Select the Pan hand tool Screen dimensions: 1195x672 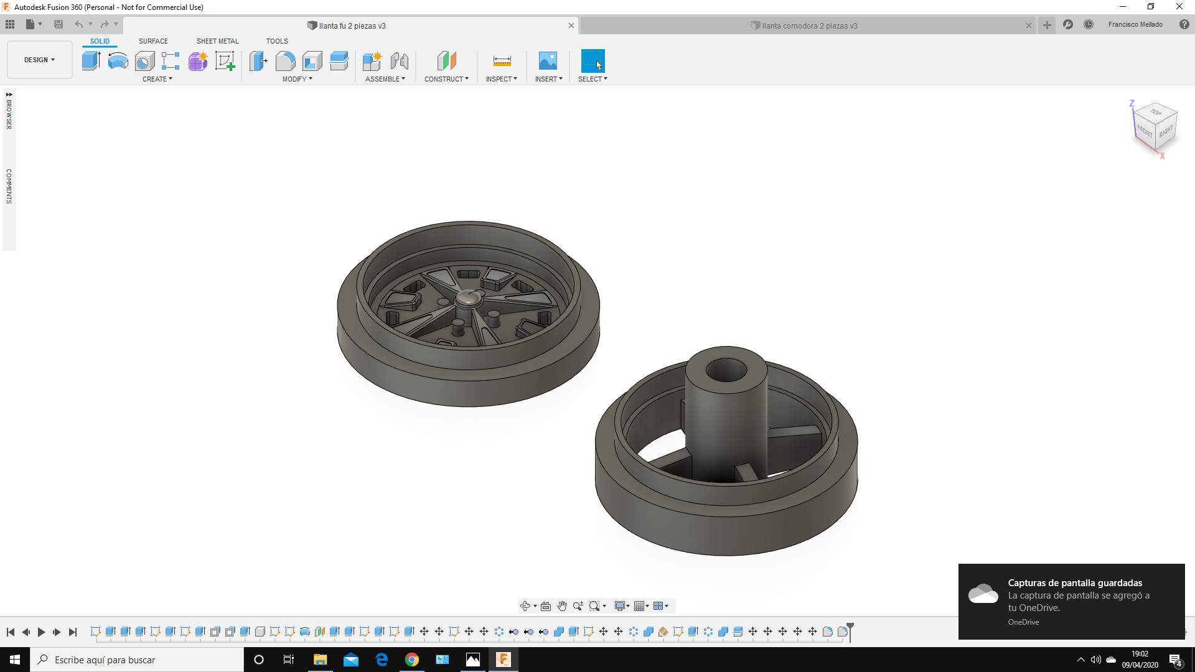[562, 606]
